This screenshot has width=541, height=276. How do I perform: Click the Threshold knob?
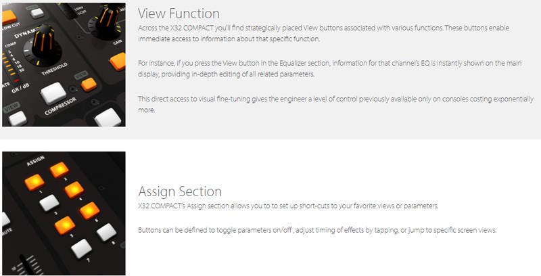tap(43, 46)
